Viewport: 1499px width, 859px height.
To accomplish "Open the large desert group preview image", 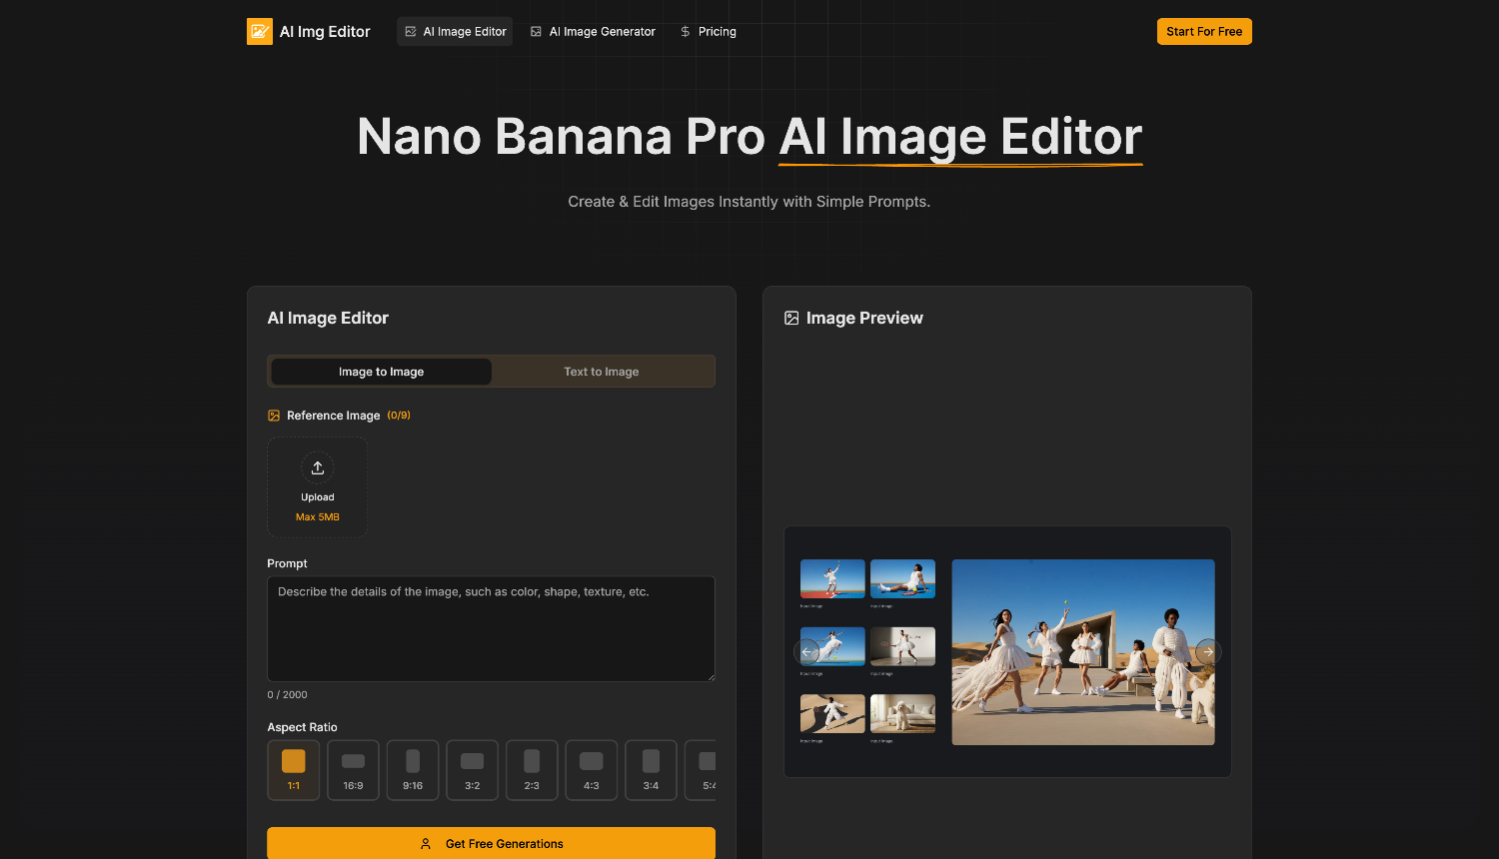I will click(x=1083, y=652).
